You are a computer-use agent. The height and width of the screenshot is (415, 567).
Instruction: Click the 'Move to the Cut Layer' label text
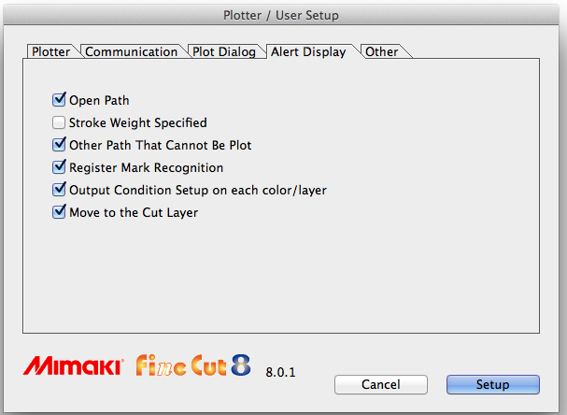click(134, 212)
